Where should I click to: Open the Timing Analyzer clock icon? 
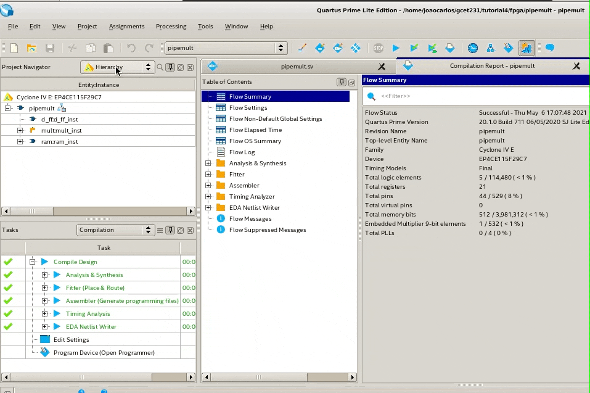(473, 48)
